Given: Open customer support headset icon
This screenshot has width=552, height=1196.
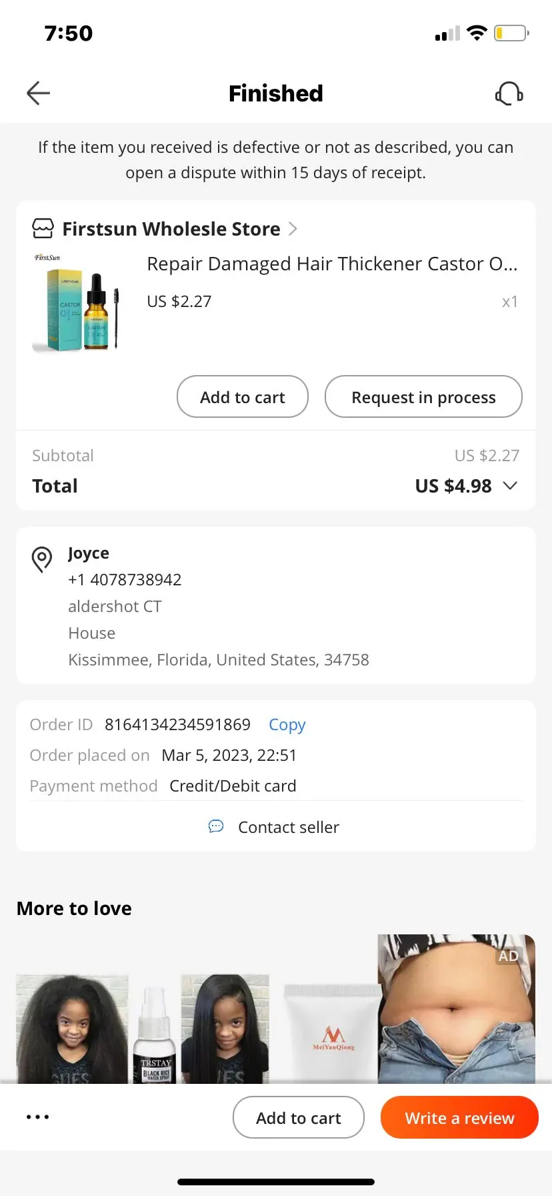Looking at the screenshot, I should 509,93.
